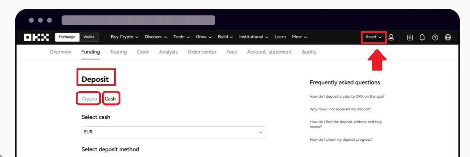
Task: Open the Analysis tab
Action: point(168,52)
